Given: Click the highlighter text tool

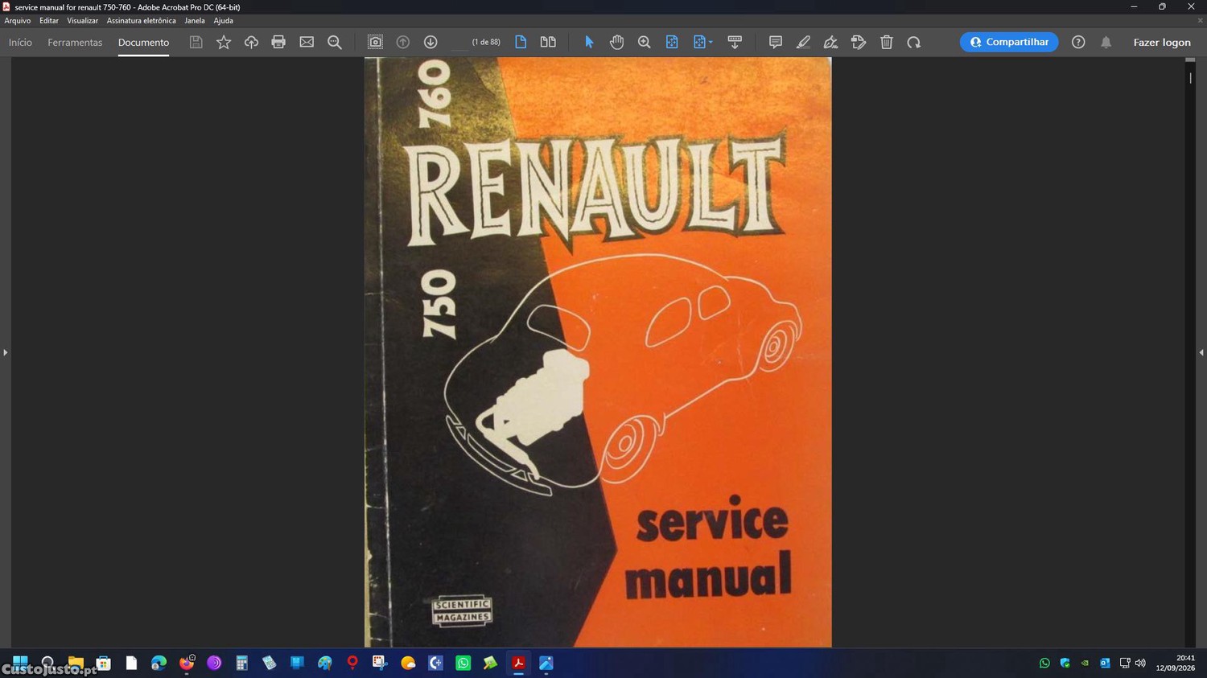Looking at the screenshot, I should pos(803,42).
